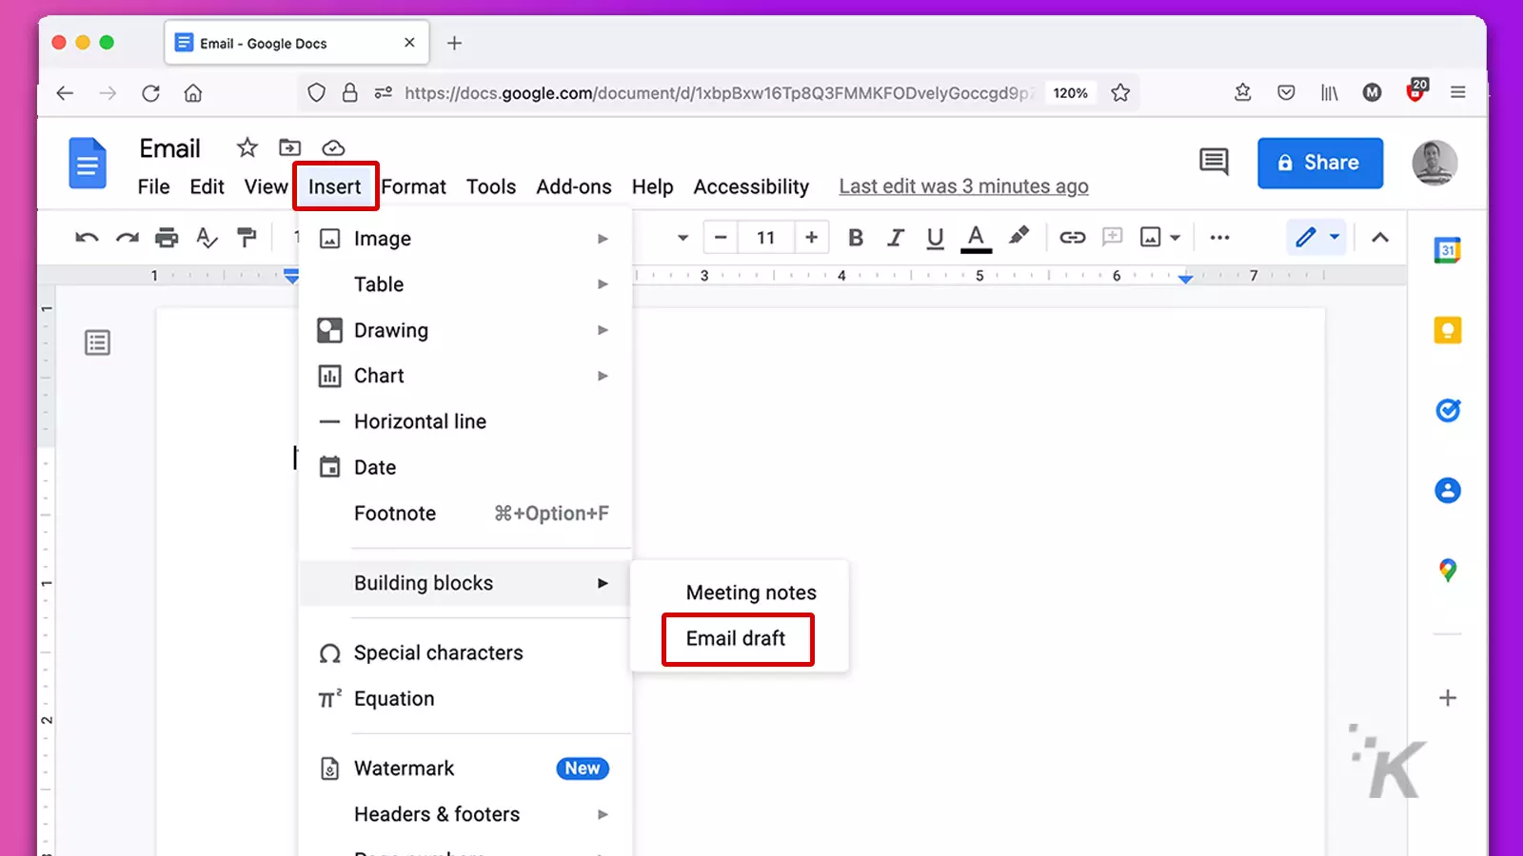Decrease font size with minus button

[x=721, y=238]
